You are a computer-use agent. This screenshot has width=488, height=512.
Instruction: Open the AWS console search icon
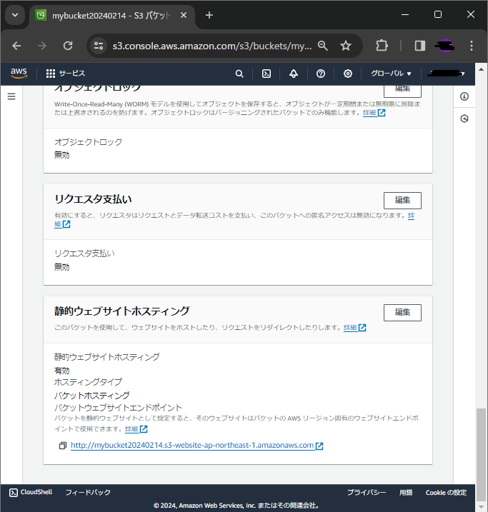click(239, 74)
